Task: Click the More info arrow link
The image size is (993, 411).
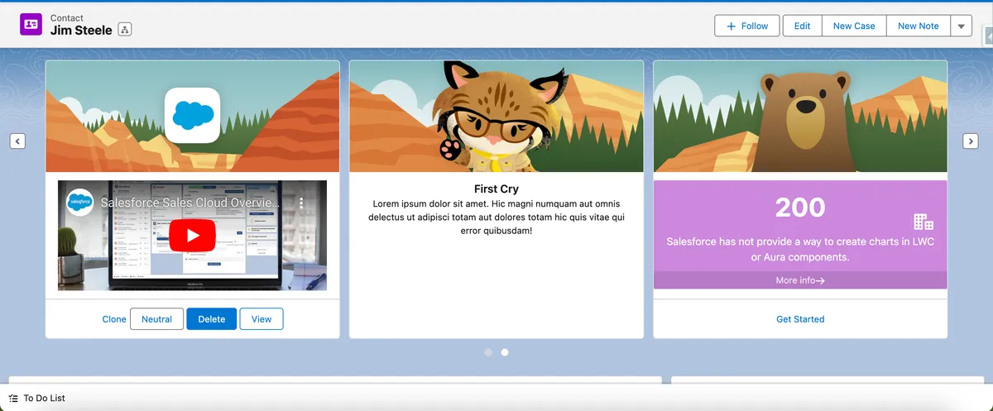Action: (800, 280)
